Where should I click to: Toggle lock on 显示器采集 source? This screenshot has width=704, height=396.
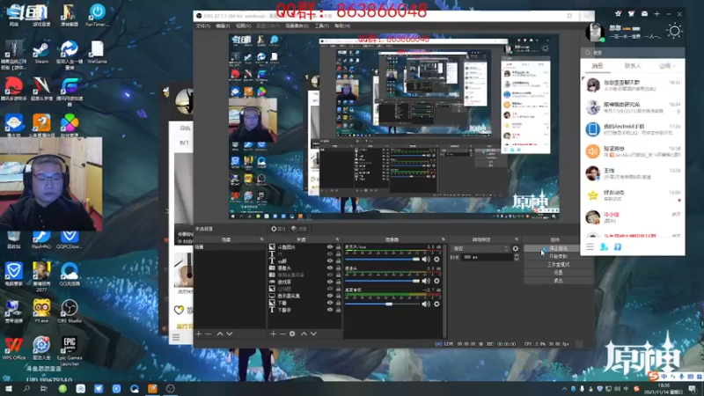(338, 296)
